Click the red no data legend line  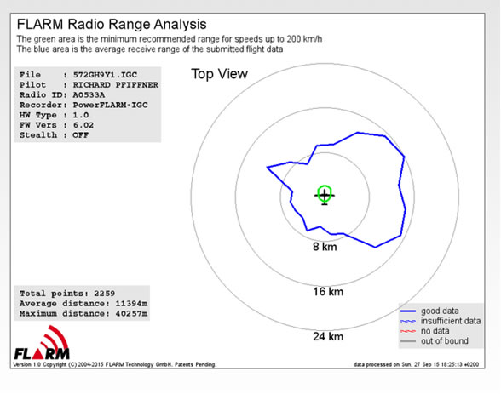408,332
